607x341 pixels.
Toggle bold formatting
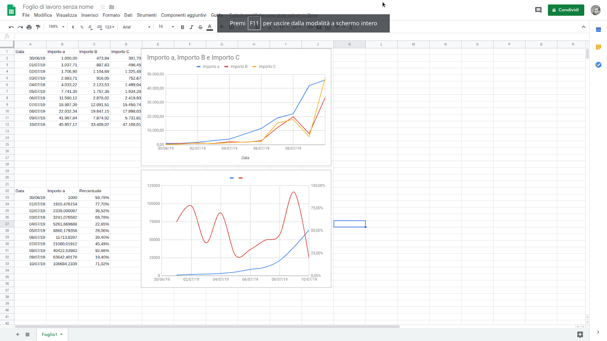click(x=182, y=27)
